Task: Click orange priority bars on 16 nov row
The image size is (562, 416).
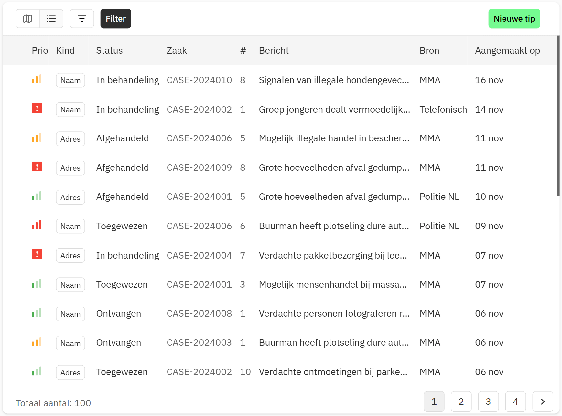Action: pyautogui.click(x=37, y=79)
